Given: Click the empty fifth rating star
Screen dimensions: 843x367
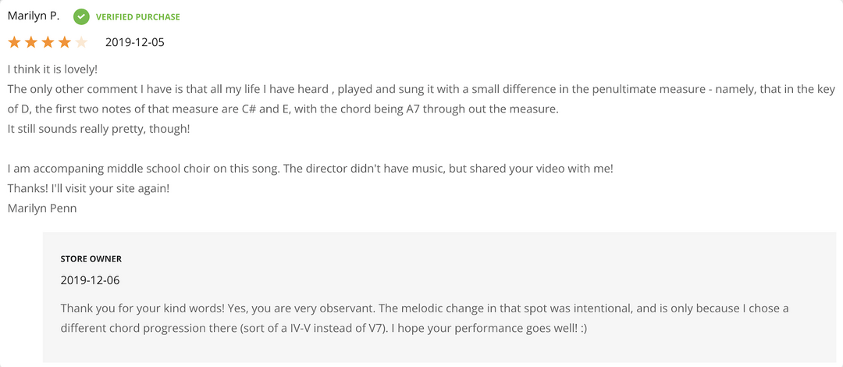Looking at the screenshot, I should point(81,42).
